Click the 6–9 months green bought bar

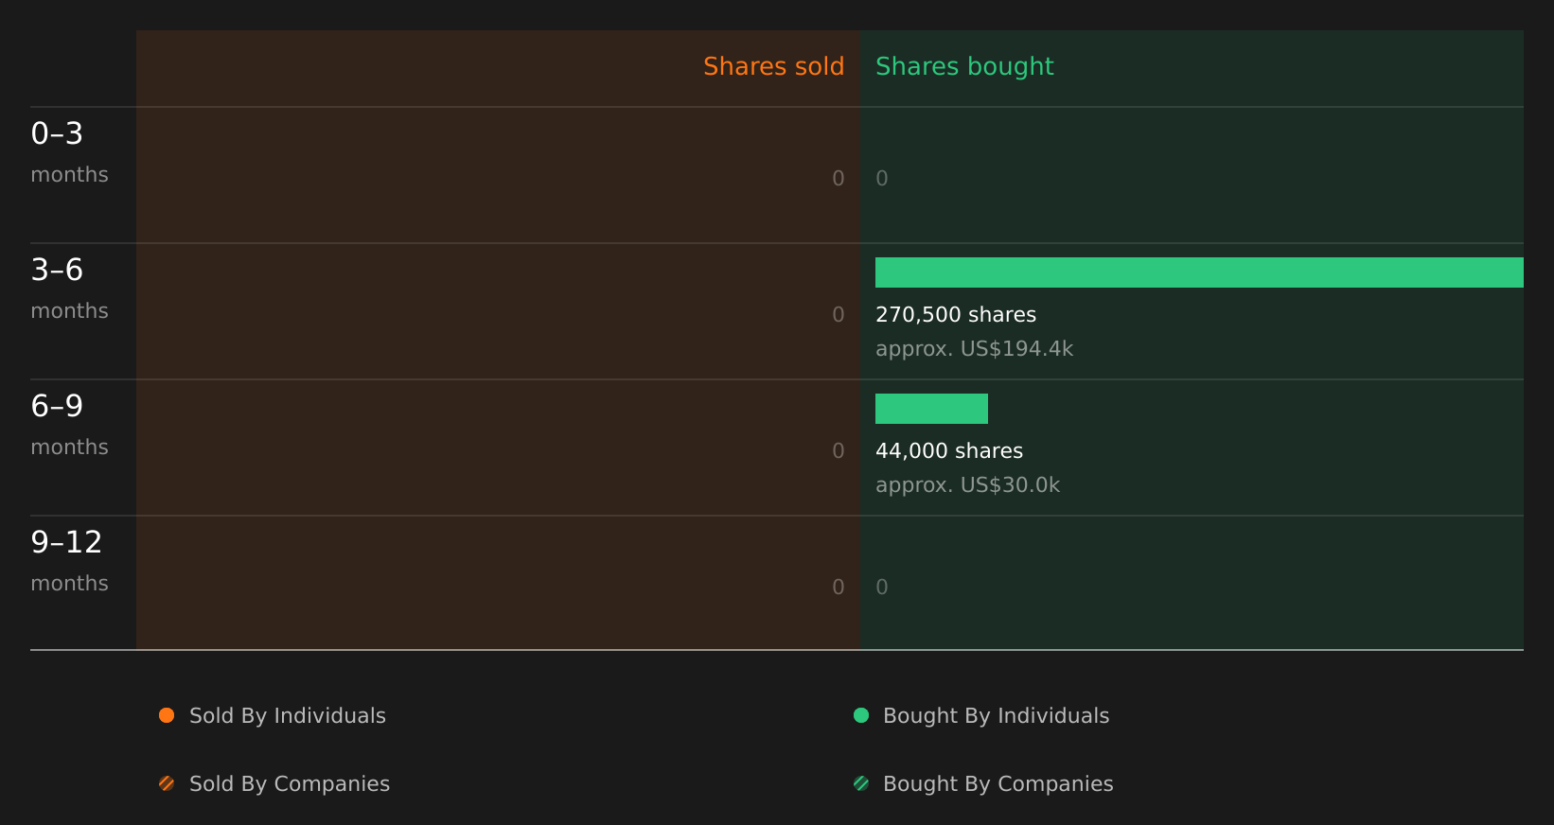931,409
